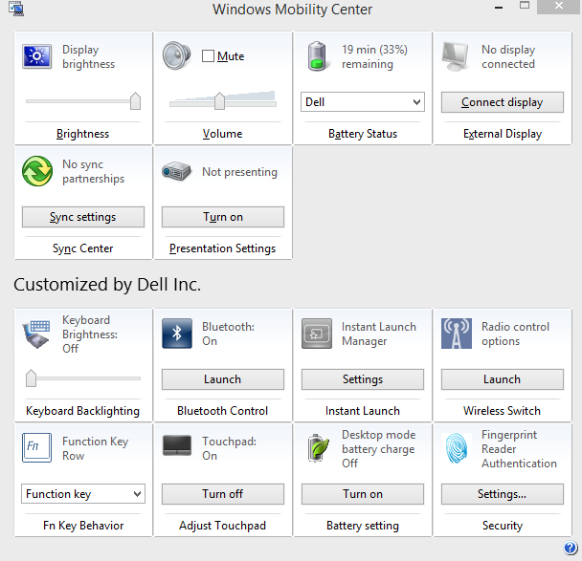This screenshot has width=582, height=561.
Task: Click the green battery status icon
Action: [317, 56]
